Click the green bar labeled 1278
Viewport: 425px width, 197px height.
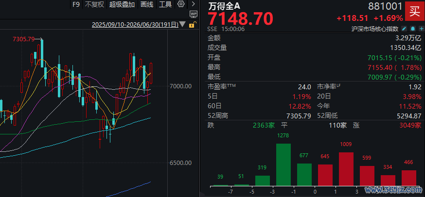[x=283, y=164]
